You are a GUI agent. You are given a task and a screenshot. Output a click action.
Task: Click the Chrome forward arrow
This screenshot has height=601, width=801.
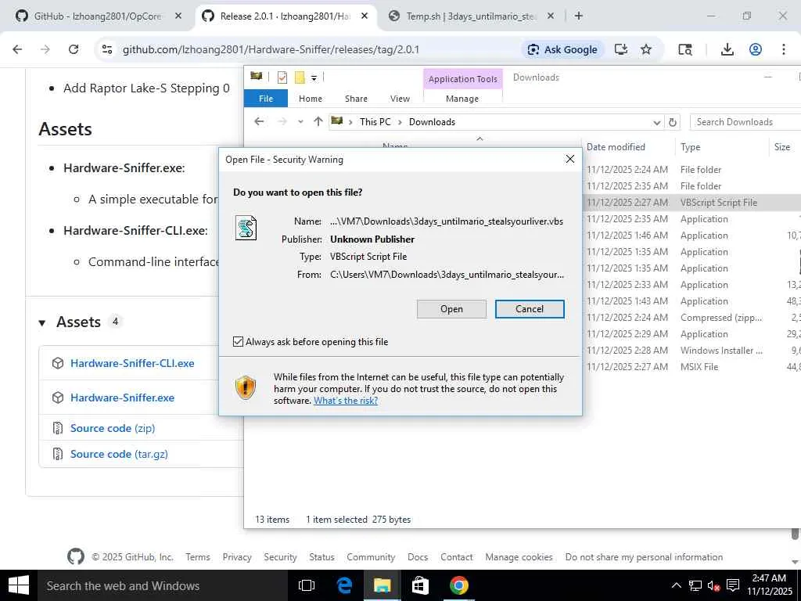pyautogui.click(x=45, y=49)
